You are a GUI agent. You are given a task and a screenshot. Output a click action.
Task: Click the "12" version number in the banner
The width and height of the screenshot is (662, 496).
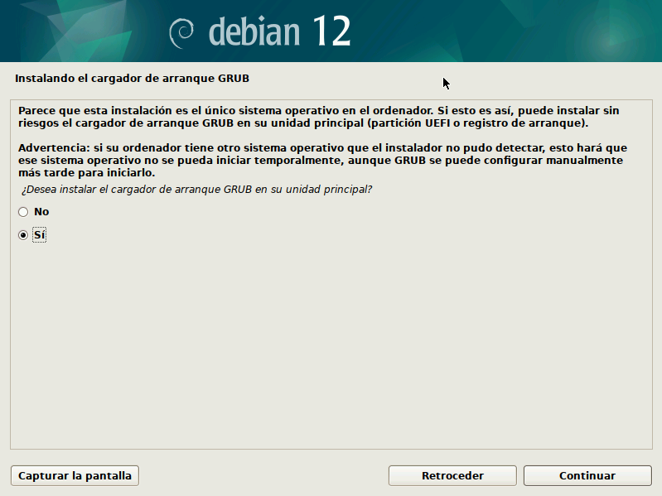pos(331,31)
